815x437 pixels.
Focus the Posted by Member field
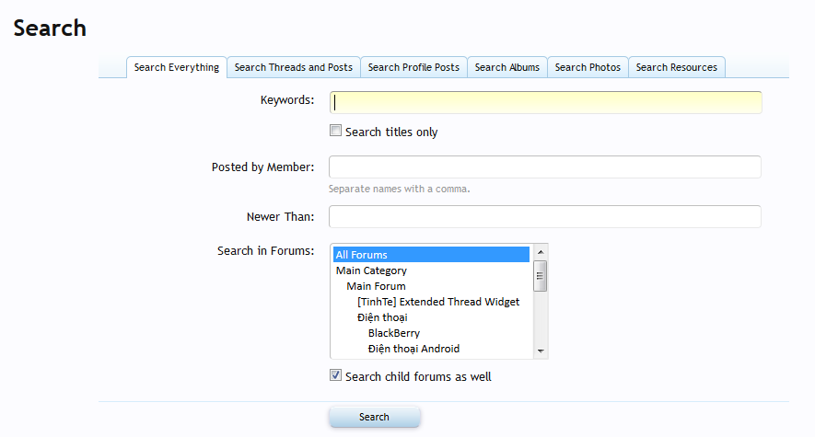545,167
